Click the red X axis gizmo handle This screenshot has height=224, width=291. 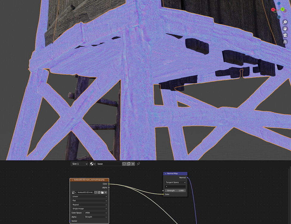(273, 10)
